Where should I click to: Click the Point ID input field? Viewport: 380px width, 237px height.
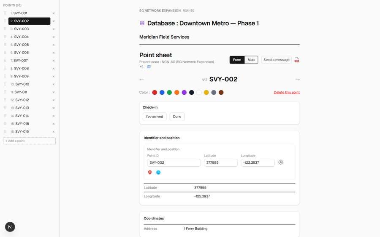[174, 162]
